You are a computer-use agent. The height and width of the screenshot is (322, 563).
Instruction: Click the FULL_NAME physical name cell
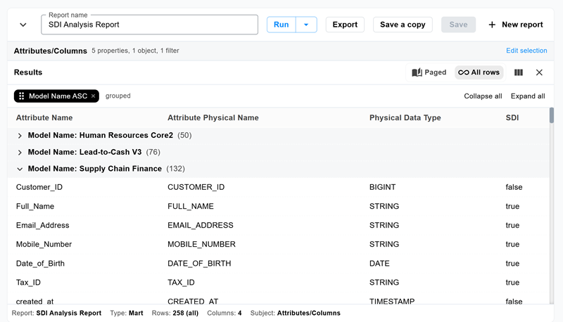(190, 206)
